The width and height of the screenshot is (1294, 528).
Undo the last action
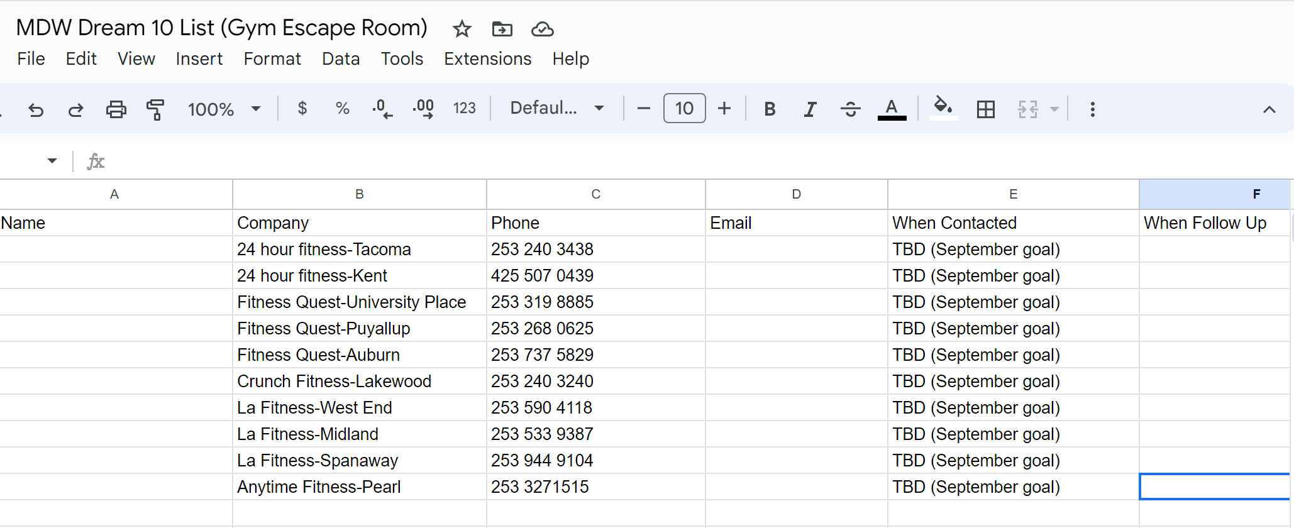(36, 109)
